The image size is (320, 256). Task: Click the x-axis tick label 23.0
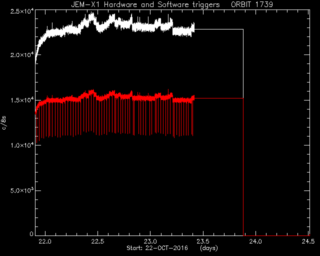point(150,241)
